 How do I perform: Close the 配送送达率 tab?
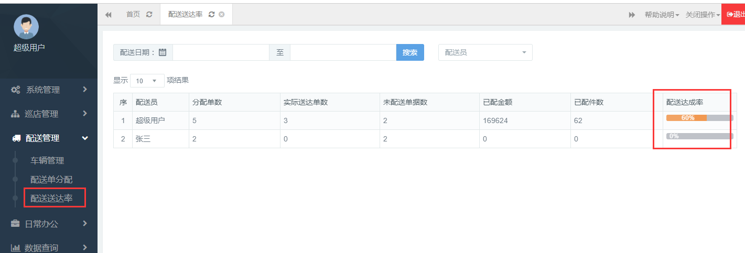click(x=222, y=15)
